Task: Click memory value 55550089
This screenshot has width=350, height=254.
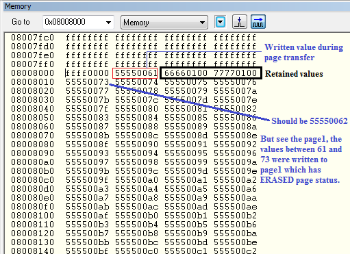Action: 186,127
